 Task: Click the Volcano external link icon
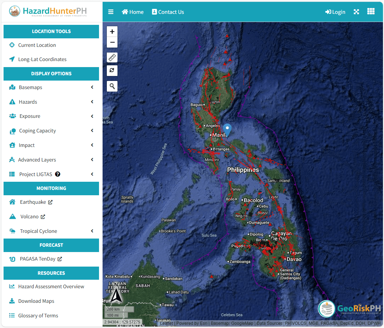click(x=43, y=217)
